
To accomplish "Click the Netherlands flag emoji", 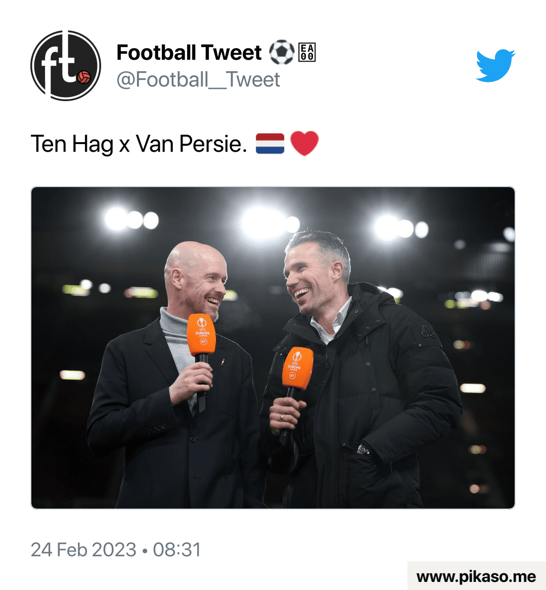I will click(x=270, y=144).
